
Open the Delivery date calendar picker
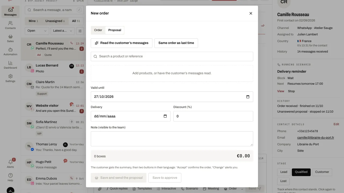[x=165, y=116]
